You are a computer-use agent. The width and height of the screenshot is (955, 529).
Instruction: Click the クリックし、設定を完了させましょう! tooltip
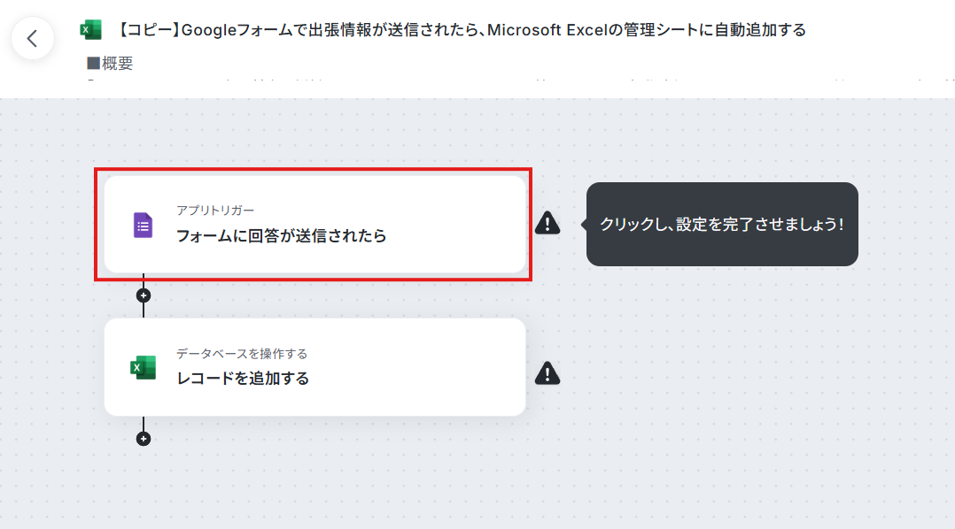(722, 224)
